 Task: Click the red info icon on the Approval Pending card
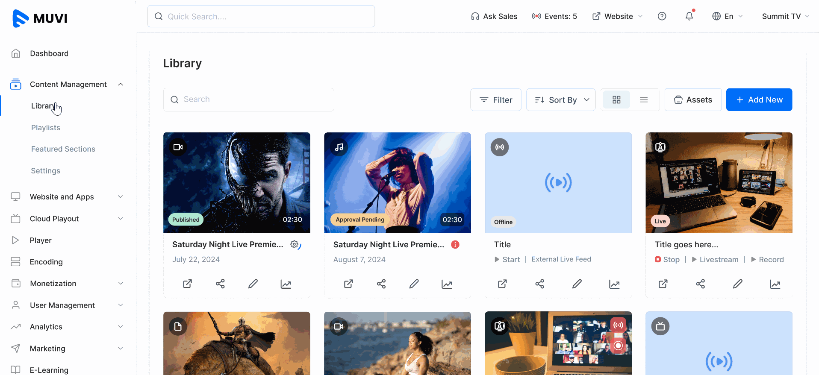(x=455, y=244)
